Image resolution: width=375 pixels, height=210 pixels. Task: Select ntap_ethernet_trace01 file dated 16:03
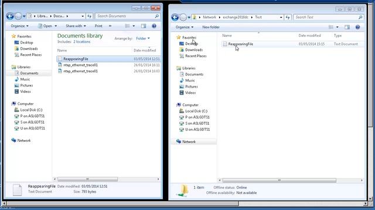click(x=108, y=71)
